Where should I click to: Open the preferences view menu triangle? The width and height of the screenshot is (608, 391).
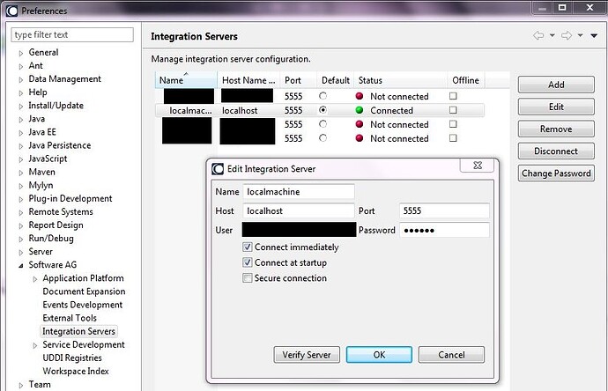[594, 35]
